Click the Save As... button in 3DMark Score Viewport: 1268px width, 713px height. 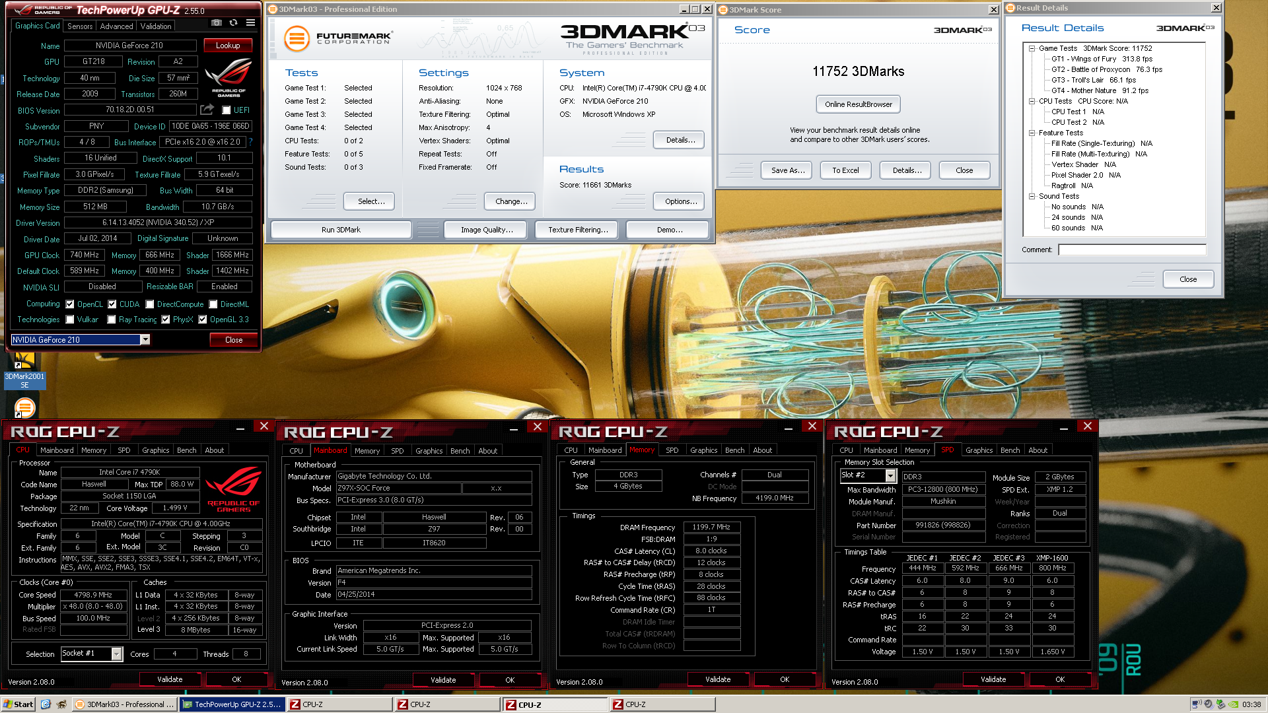[788, 170]
